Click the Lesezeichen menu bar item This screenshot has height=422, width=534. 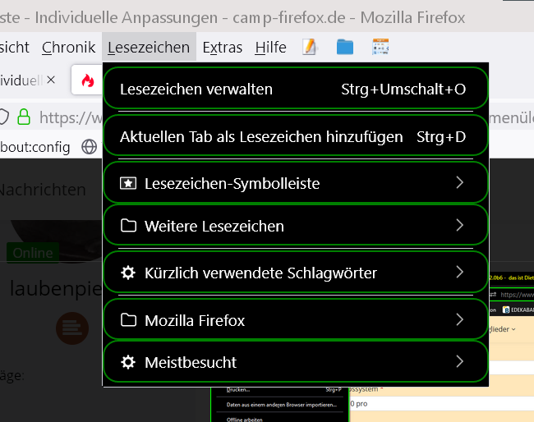point(149,47)
